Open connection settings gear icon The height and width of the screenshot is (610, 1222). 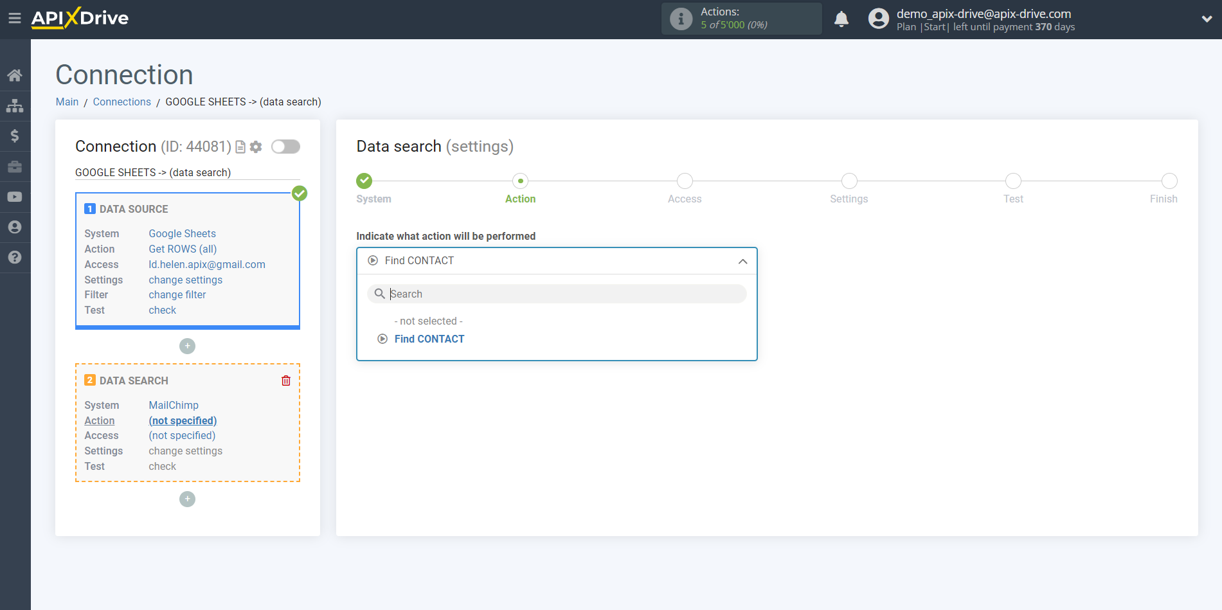click(x=256, y=147)
